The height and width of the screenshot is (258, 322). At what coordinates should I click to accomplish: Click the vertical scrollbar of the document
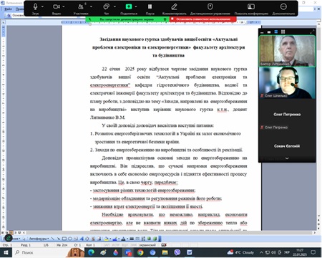pyautogui.click(x=318, y=120)
